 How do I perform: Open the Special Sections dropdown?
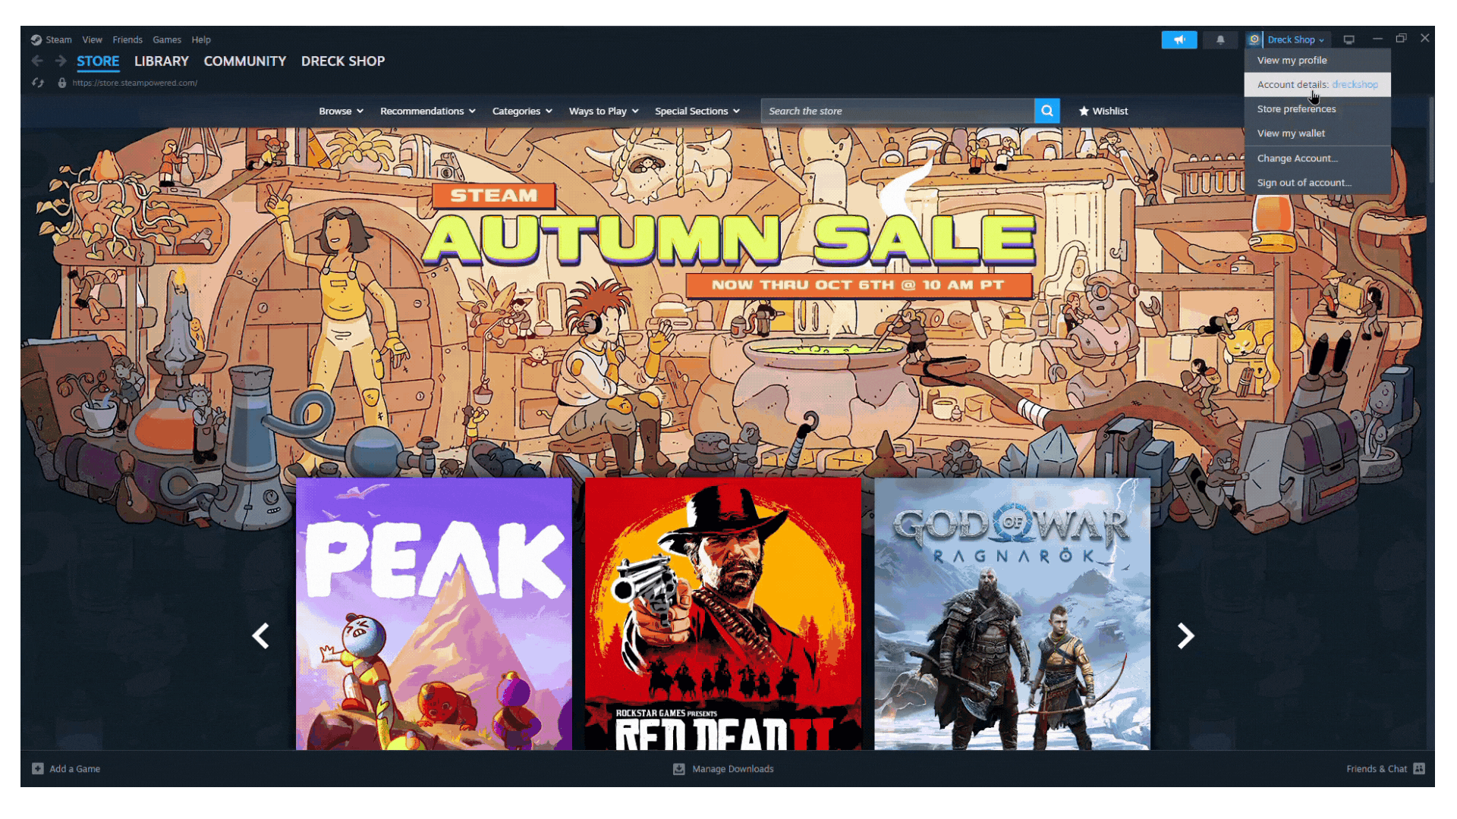(697, 111)
